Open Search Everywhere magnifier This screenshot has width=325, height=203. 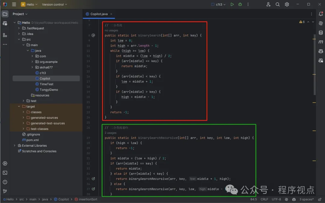pos(277,4)
